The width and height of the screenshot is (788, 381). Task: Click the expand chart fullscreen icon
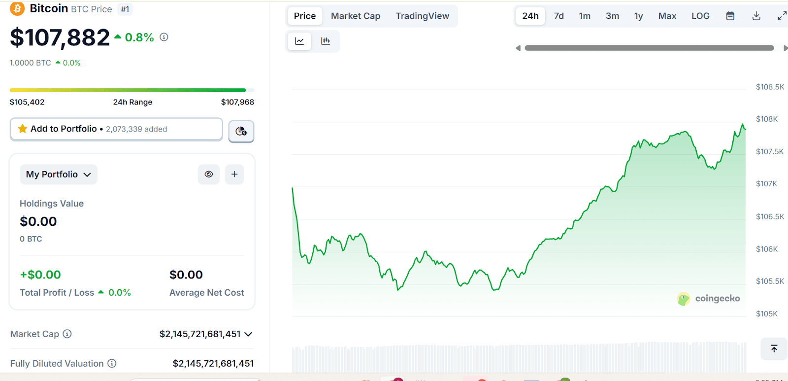pos(782,16)
